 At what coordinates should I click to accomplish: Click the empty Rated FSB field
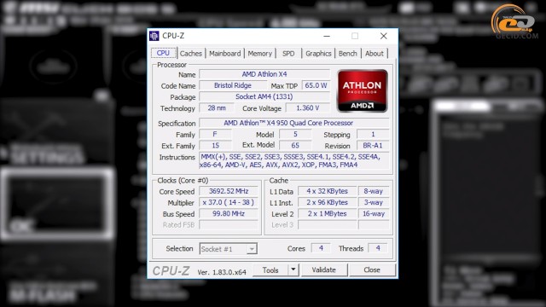[229, 225]
